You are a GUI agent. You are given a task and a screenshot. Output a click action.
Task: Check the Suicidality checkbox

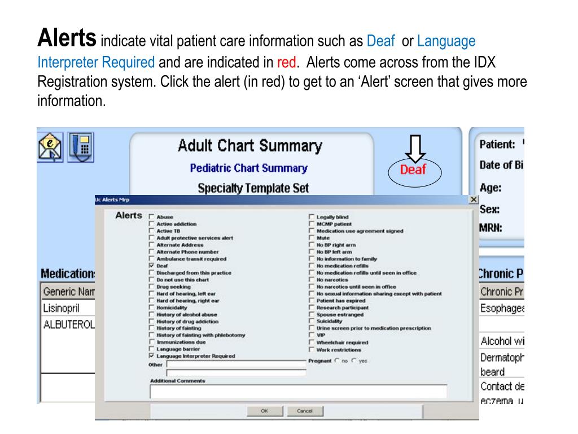(312, 321)
